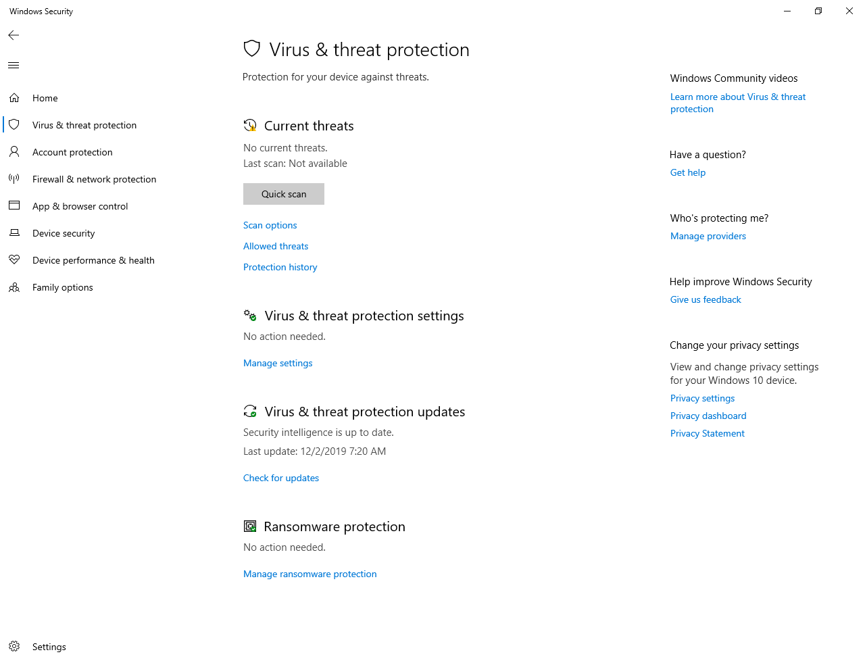Screen dimensions: 865x665
Task: Click the Device security laptop icon
Action: click(x=14, y=233)
